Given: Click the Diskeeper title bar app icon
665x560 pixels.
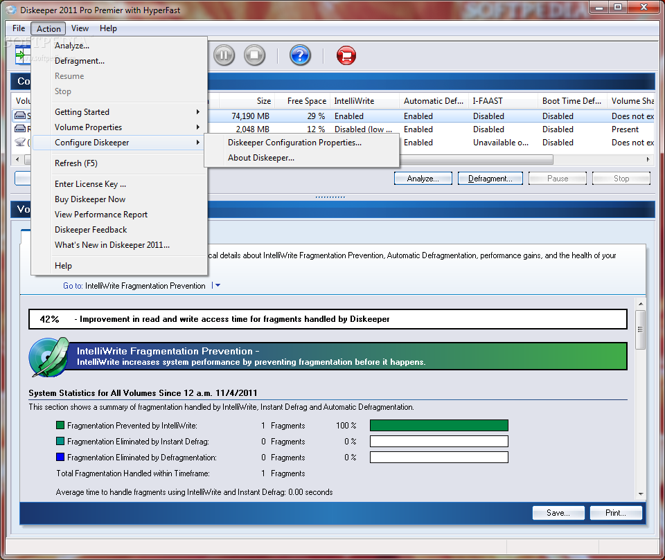Looking at the screenshot, I should pyautogui.click(x=10, y=10).
